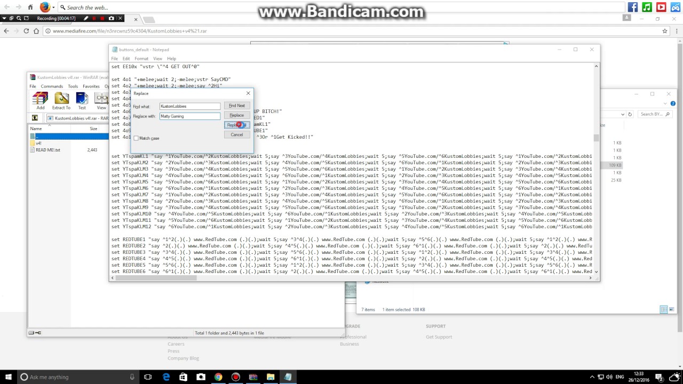Open Notepad's View menu
Viewport: 683px width, 384px height.
click(157, 59)
